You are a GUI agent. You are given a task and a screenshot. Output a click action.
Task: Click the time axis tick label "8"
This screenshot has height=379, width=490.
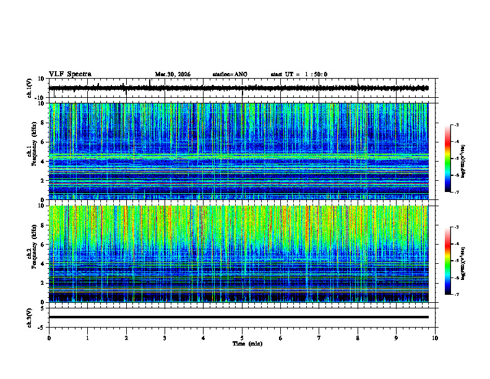coord(358,338)
